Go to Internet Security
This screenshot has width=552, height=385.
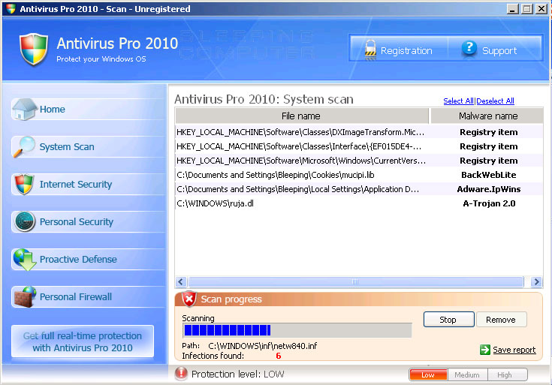coord(88,184)
